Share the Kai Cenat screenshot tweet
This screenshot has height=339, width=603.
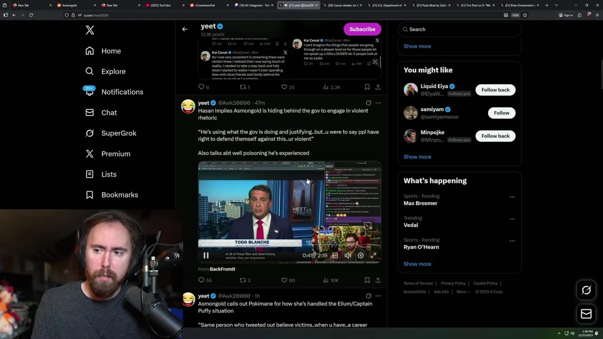coord(378,87)
